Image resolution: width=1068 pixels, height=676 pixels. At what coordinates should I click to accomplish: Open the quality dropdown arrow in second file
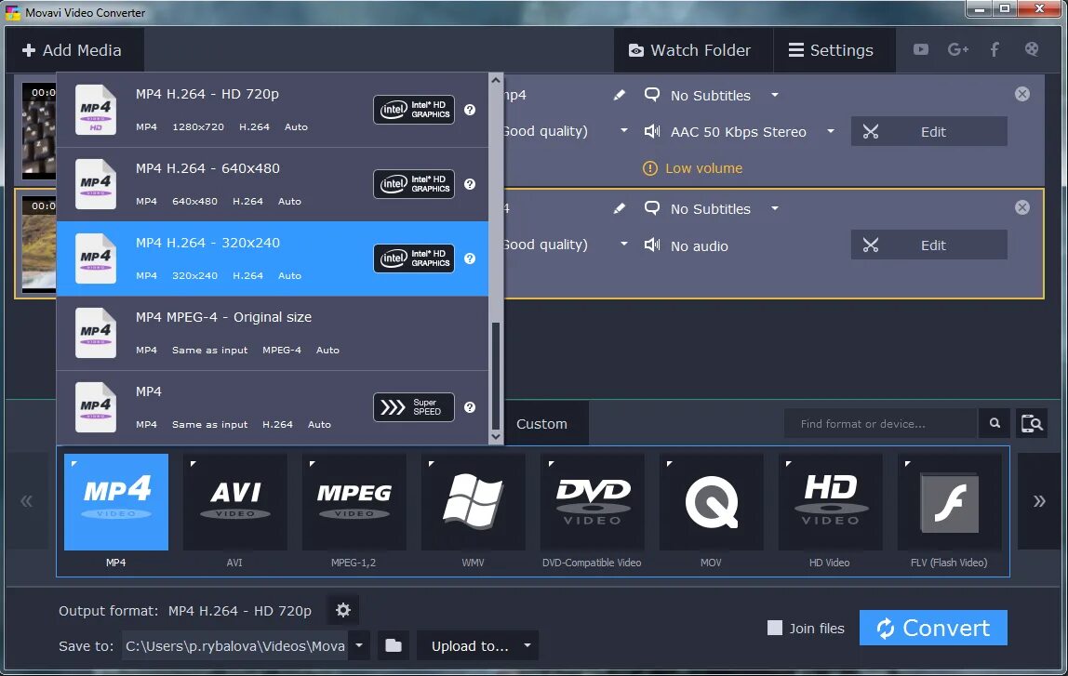pos(624,244)
